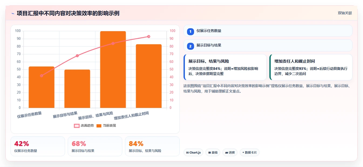The image size is (363, 167).
Task: Click the 展示目标、结果与风险 card heading
Action: (x=209, y=61)
